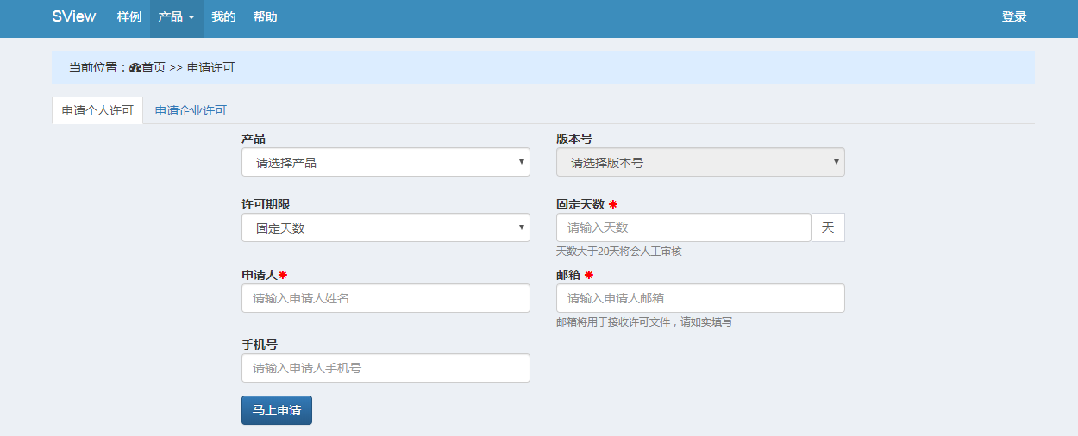Switch to the 申请企业许可 tab
This screenshot has height=436, width=1078.
191,110
